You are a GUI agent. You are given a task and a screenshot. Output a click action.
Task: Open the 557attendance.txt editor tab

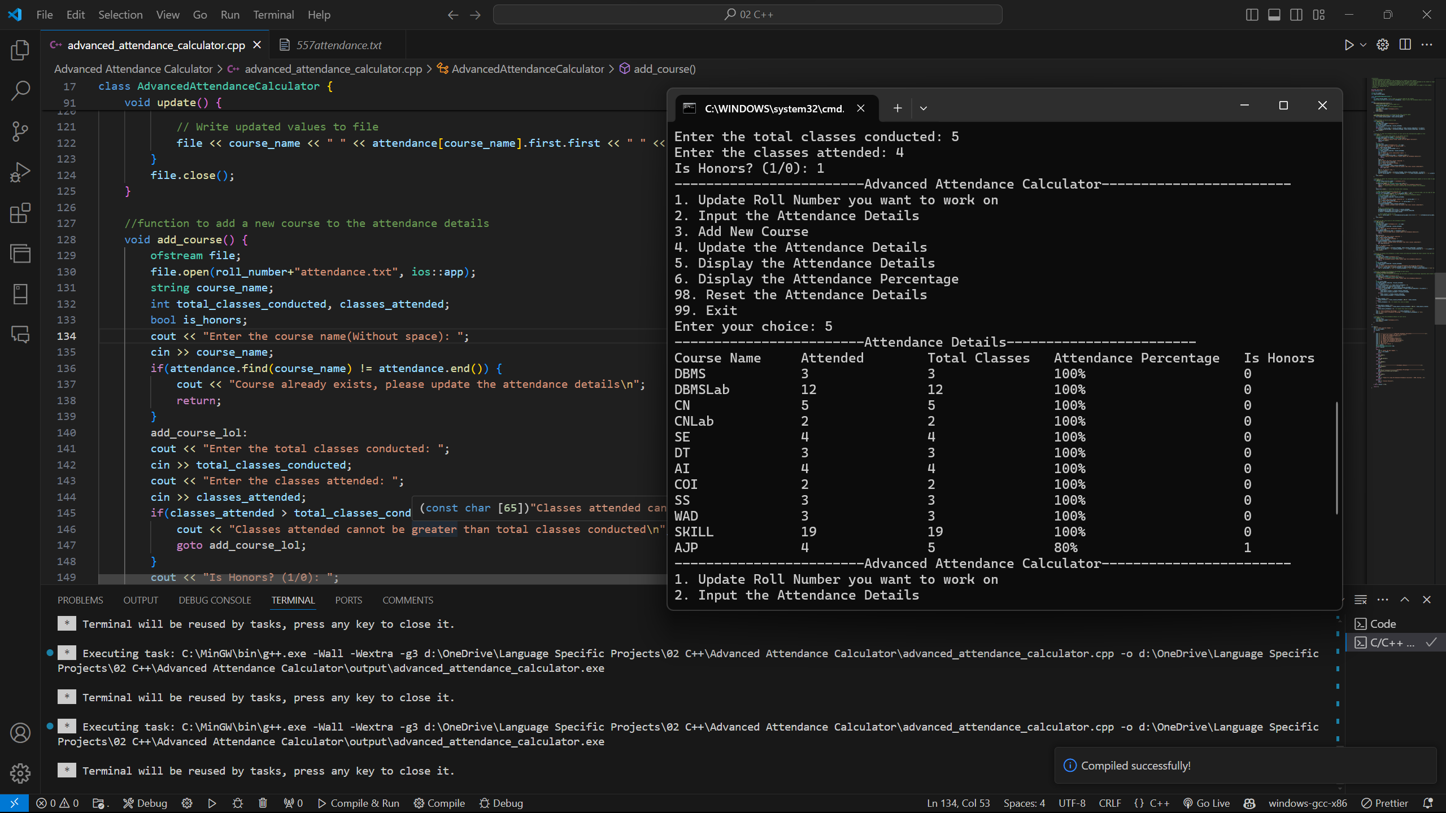338,45
